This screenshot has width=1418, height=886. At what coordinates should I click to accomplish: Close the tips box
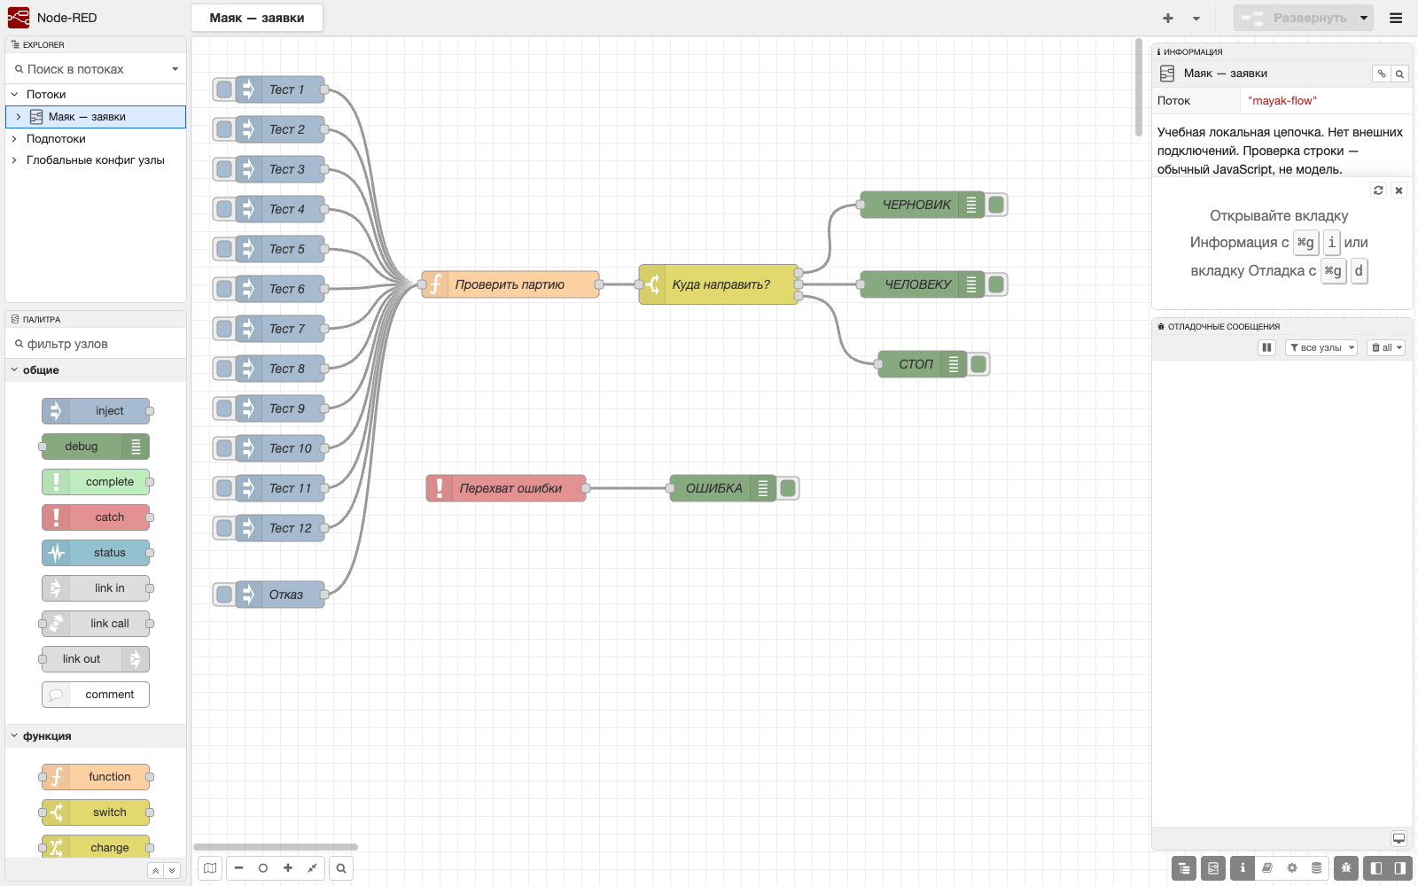point(1399,190)
